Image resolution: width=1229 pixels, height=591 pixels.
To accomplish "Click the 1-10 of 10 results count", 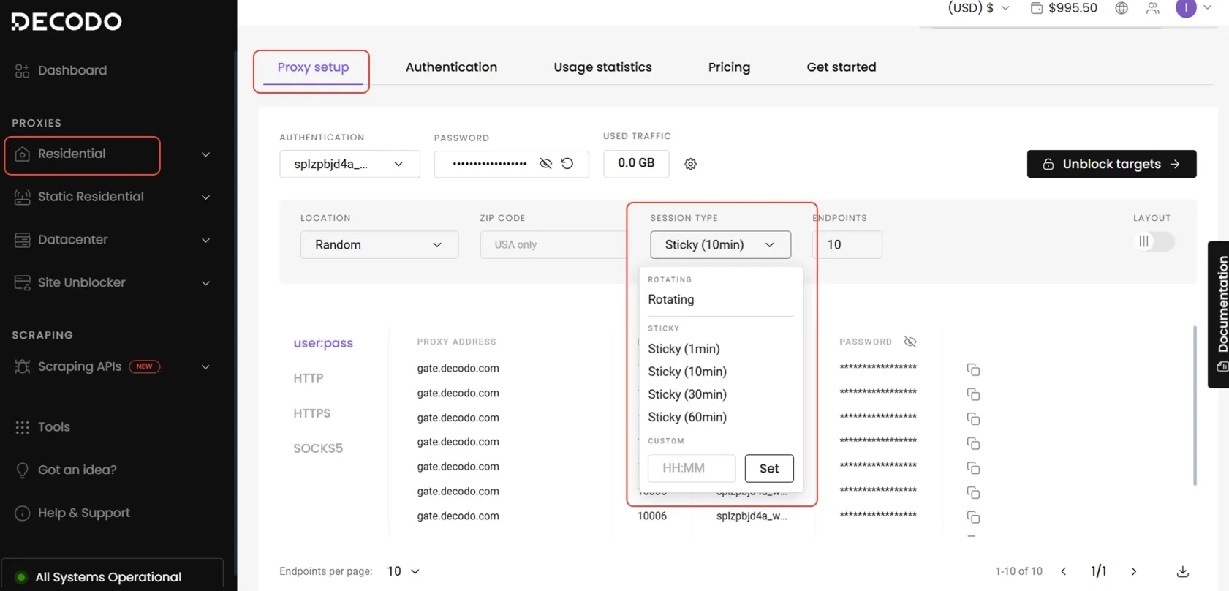I will click(x=1018, y=571).
